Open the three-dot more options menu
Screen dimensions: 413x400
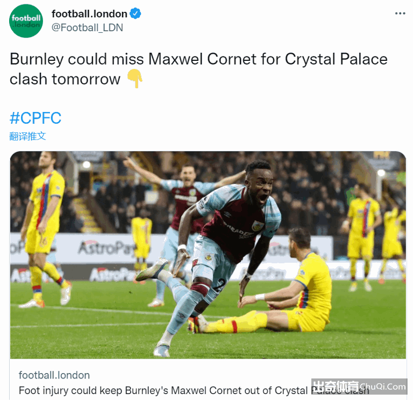[400, 13]
